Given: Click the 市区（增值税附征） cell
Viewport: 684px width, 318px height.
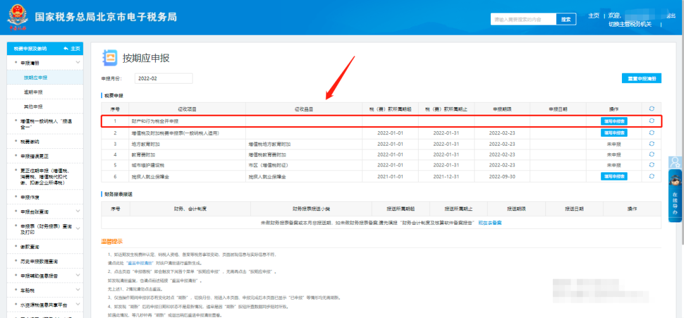Looking at the screenshot, I should click(303, 165).
